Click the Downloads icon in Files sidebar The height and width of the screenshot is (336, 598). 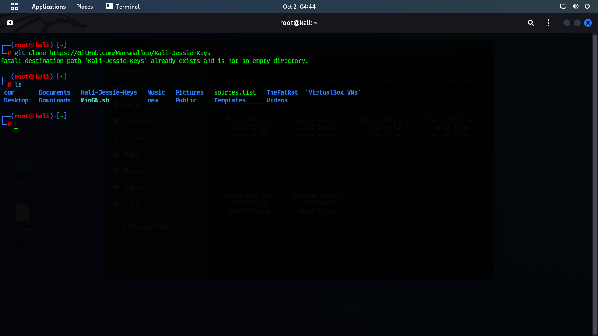click(x=116, y=137)
